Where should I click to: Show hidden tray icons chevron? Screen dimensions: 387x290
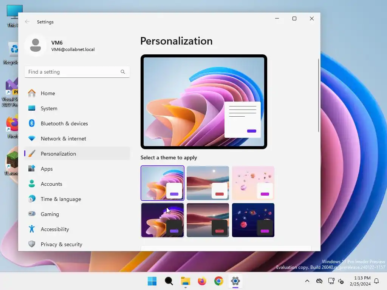pyautogui.click(x=307, y=281)
